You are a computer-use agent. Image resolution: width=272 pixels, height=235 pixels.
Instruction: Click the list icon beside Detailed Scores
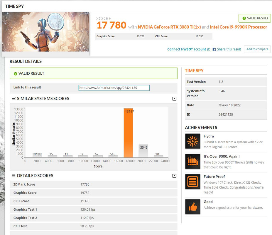click(13, 176)
